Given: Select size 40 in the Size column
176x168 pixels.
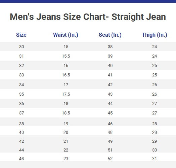Looking at the screenshot, I should (x=21, y=132).
